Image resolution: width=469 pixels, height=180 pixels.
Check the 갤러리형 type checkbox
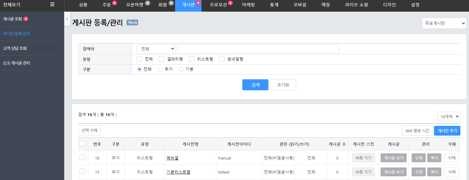click(x=162, y=59)
